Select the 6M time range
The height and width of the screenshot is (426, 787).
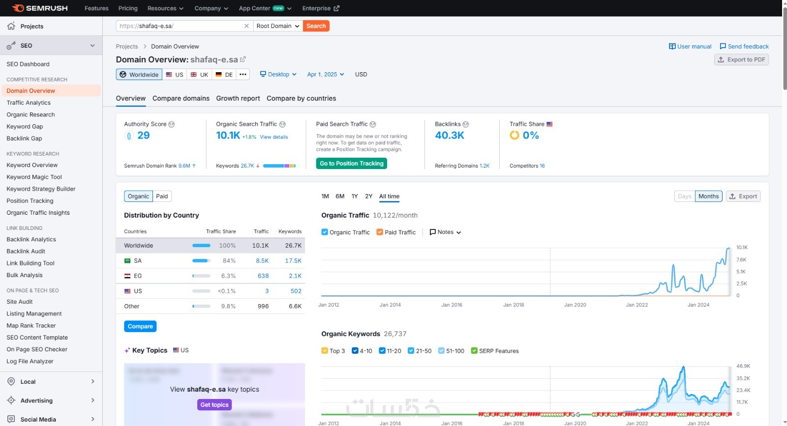tap(340, 196)
